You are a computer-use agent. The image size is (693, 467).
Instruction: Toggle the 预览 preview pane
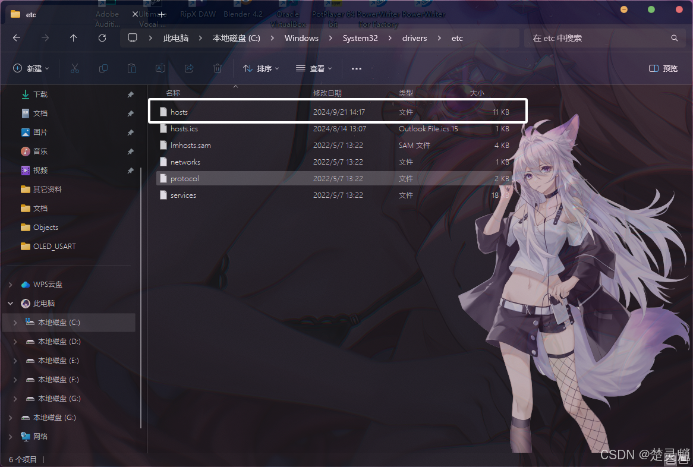(x=663, y=68)
